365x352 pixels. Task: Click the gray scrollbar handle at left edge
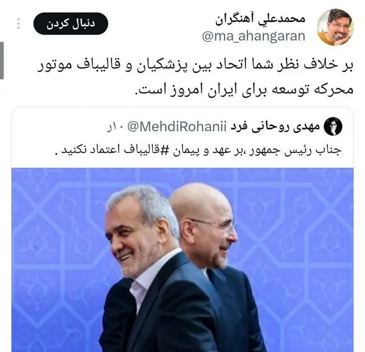pos(2,60)
